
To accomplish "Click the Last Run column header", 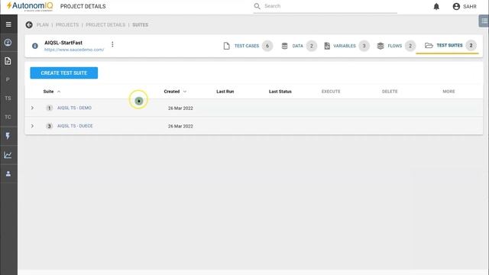I will (x=225, y=92).
